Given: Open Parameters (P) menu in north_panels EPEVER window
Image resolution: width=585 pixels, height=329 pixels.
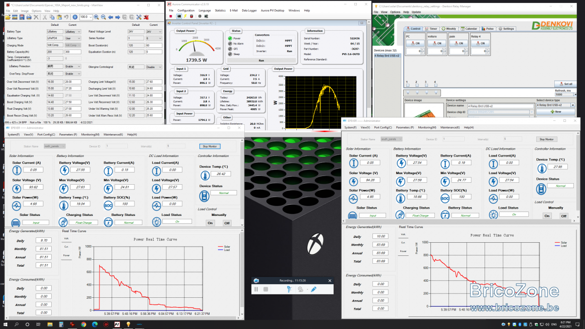Looking at the screenshot, I should pos(68,134).
